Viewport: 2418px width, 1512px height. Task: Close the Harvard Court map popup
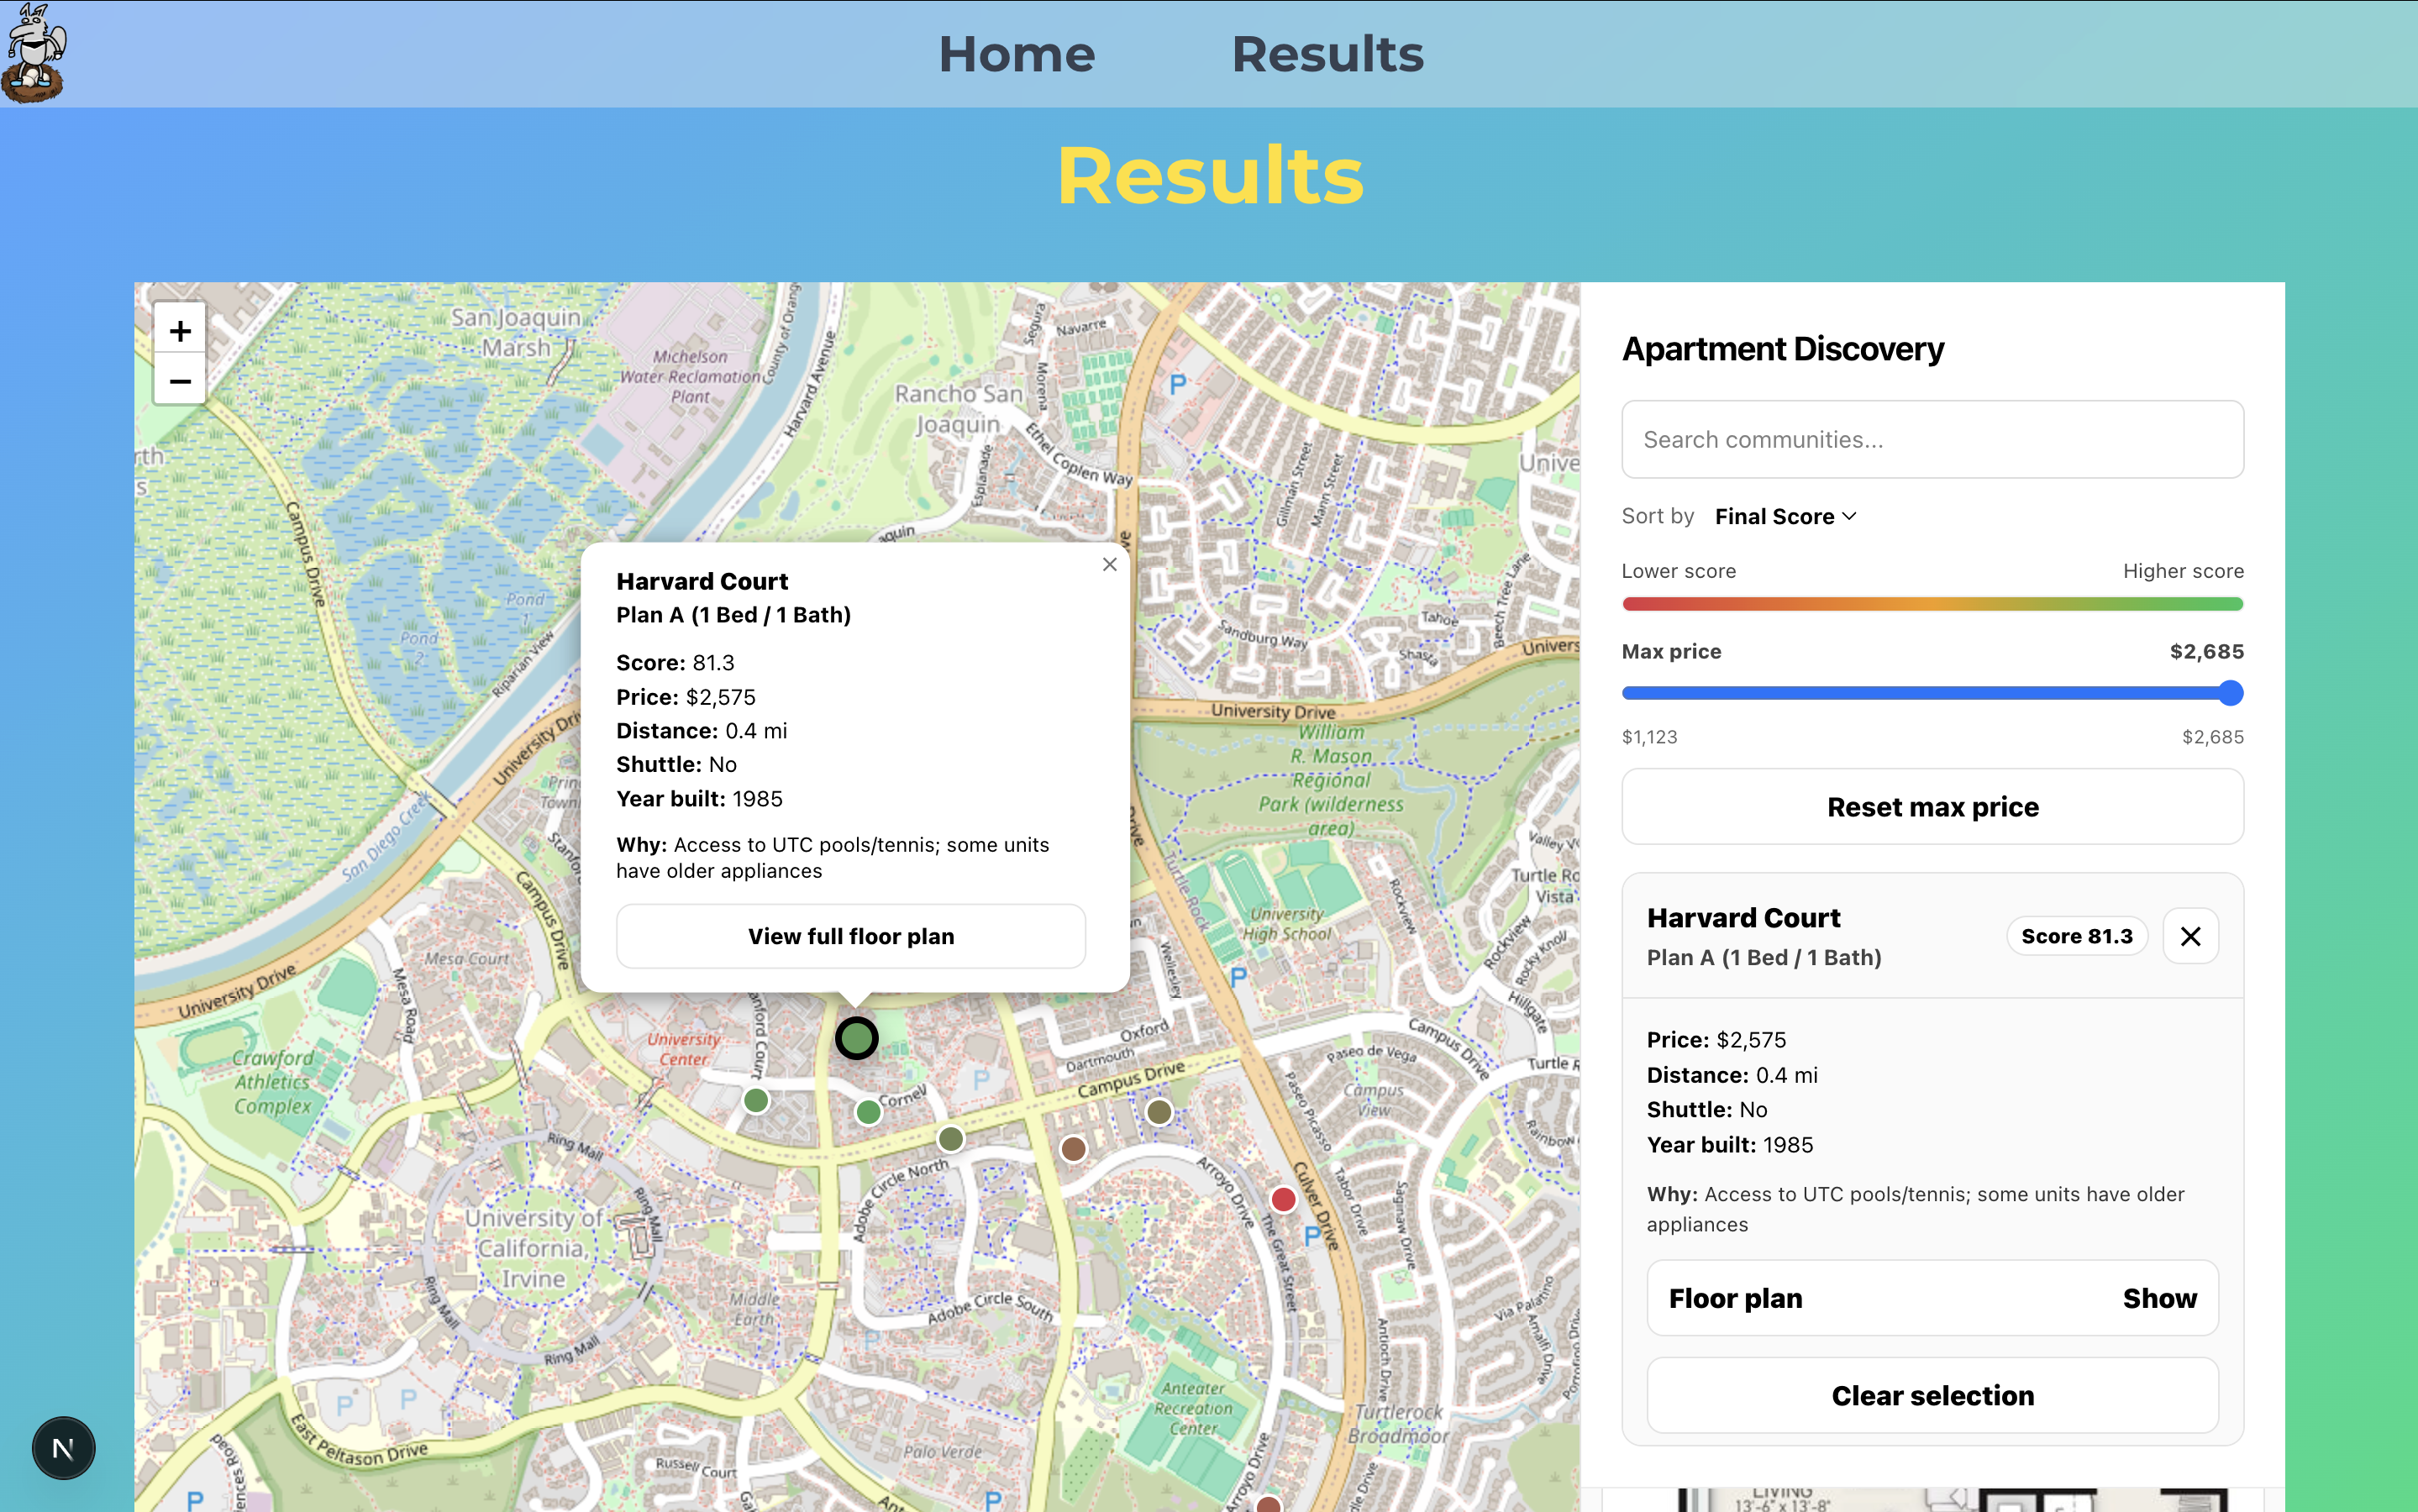pyautogui.click(x=1109, y=565)
